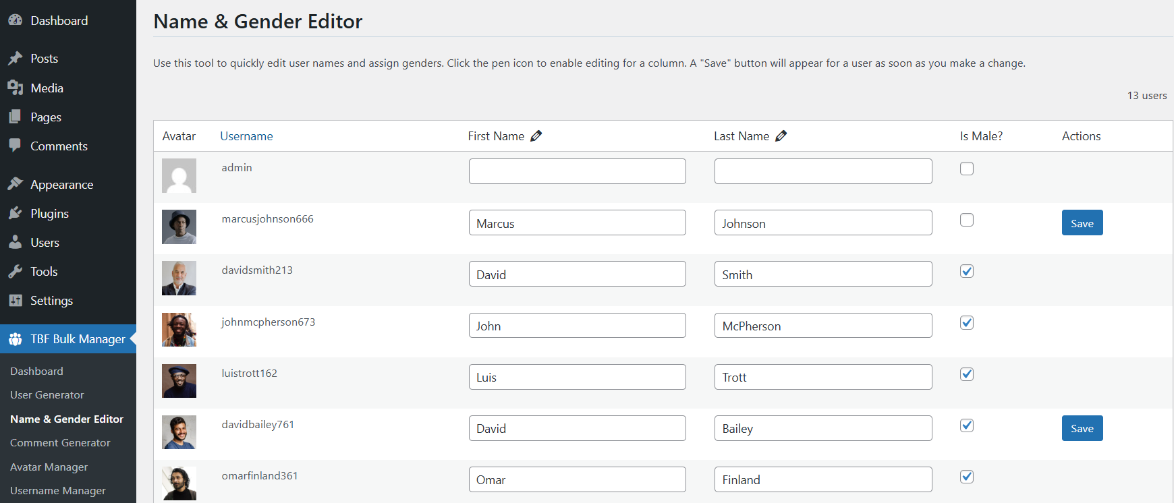Open the Settings sidebar icon
Image resolution: width=1174 pixels, height=503 pixels.
(x=16, y=301)
